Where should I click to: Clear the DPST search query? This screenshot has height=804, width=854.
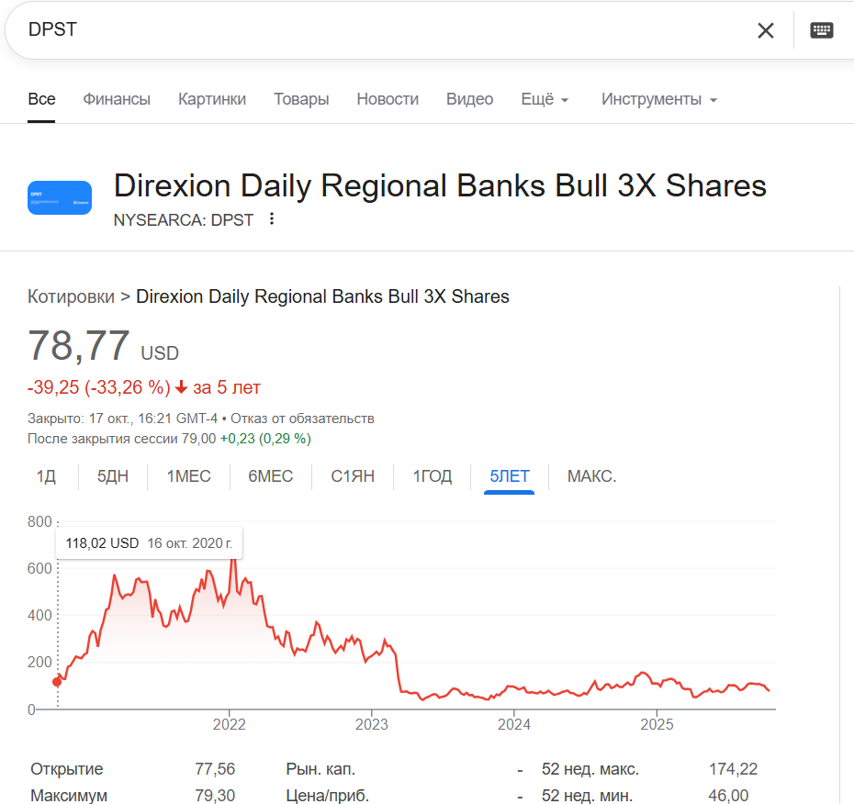pyautogui.click(x=765, y=30)
